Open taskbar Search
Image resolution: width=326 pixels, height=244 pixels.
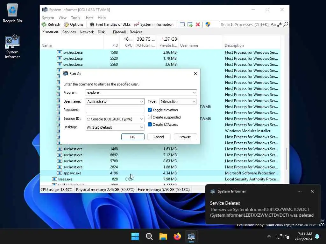[x=149, y=236]
